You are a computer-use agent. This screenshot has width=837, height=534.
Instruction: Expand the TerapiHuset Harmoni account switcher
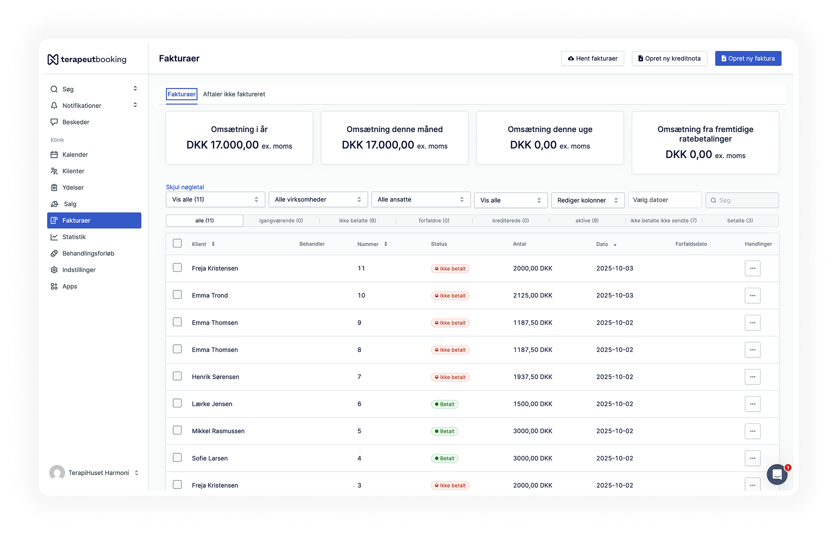click(x=137, y=473)
